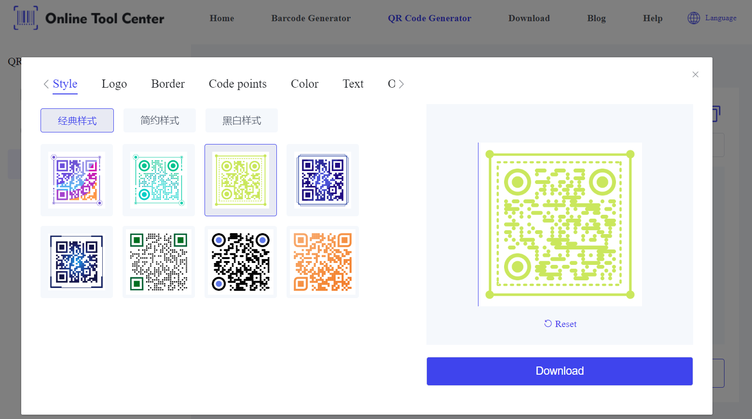Choose the black rounded blue-eye QR style
Screen dimensions: 752x419
[x=241, y=262]
